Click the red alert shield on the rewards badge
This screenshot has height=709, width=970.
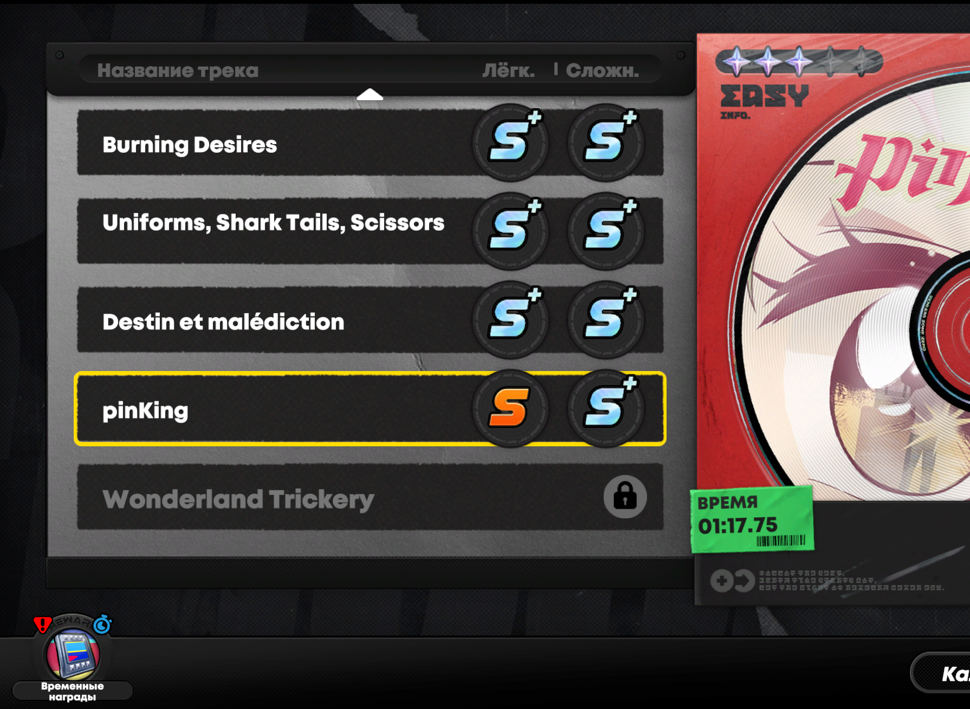tap(42, 625)
